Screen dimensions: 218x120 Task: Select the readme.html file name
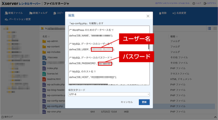point(54,79)
